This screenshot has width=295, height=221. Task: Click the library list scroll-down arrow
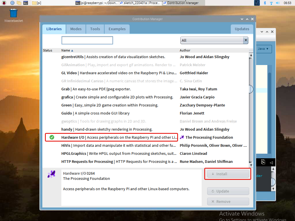[x=251, y=165]
